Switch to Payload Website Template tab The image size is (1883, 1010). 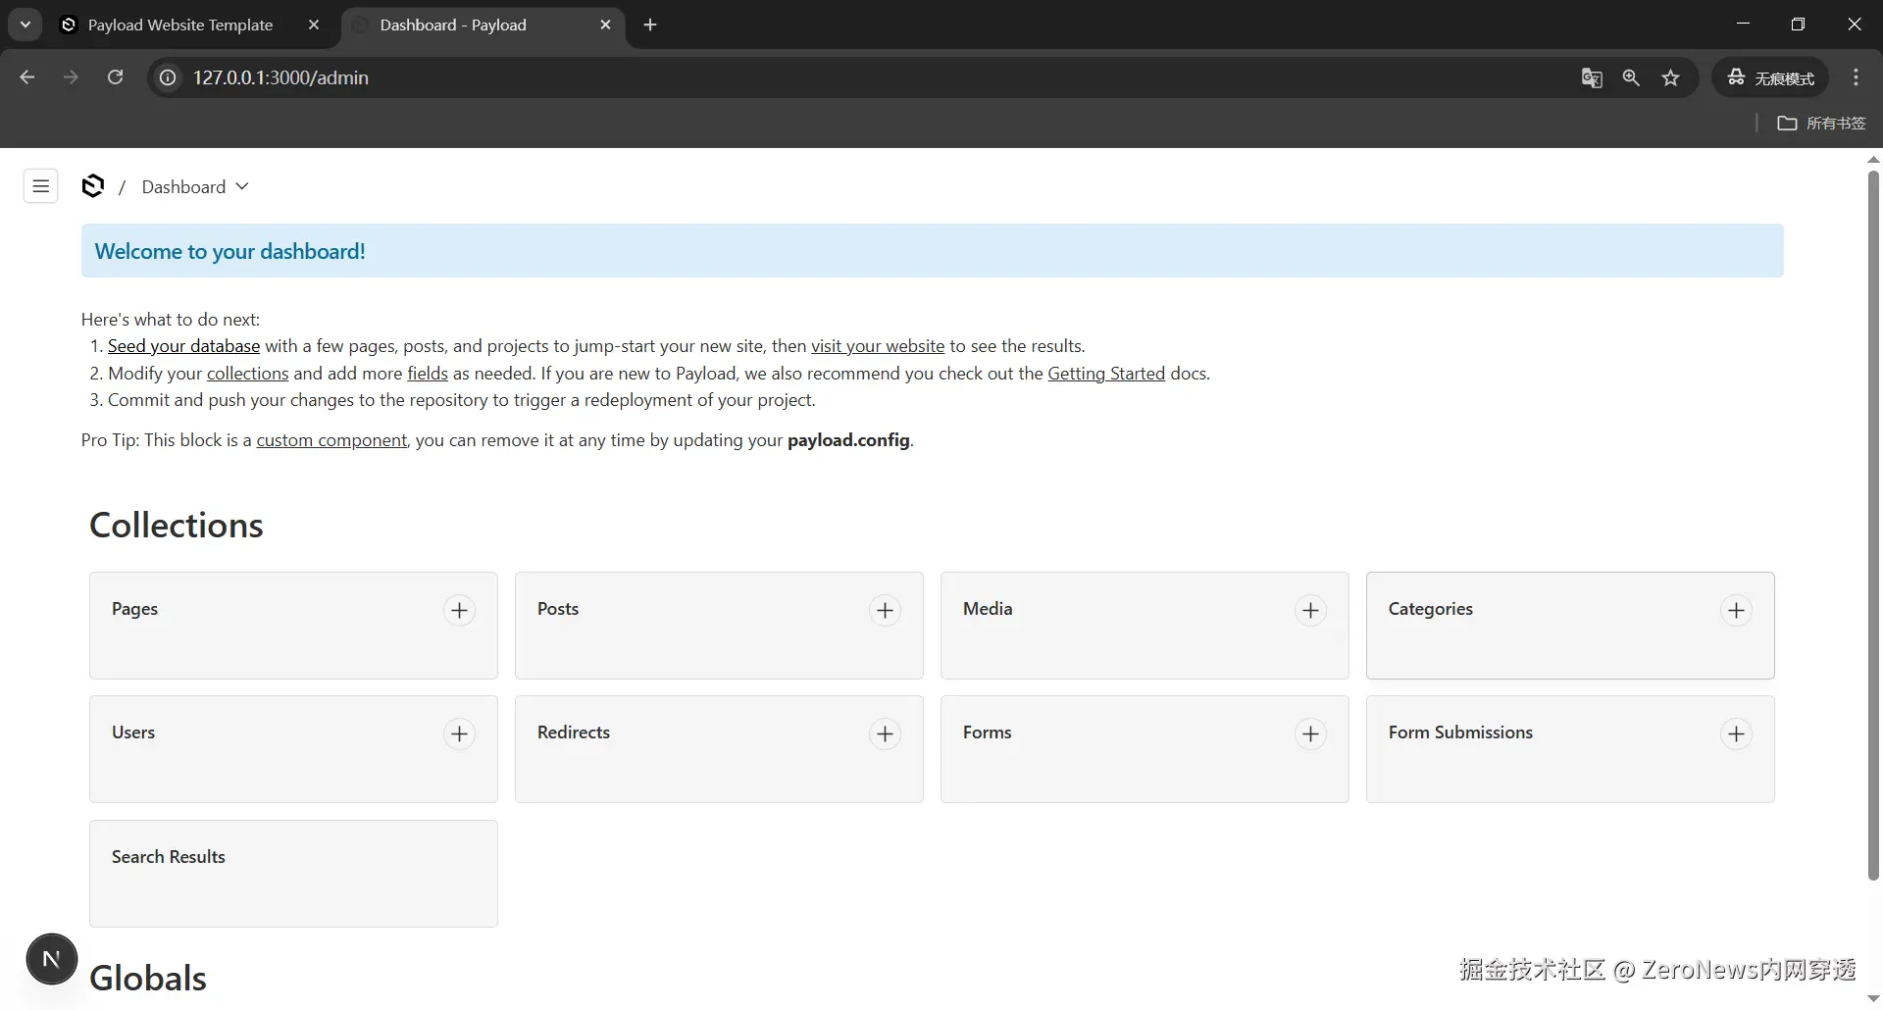click(x=180, y=25)
